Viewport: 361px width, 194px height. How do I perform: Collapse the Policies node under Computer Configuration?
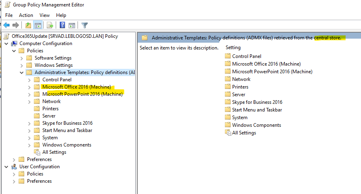click(14, 51)
